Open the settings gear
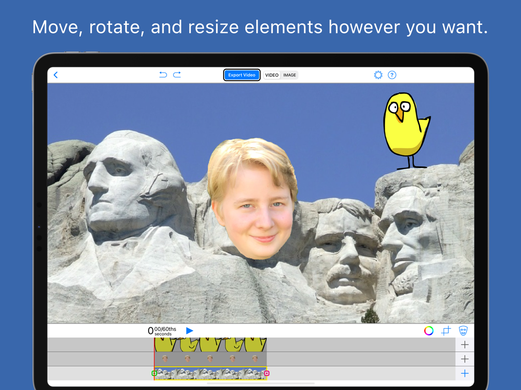Image resolution: width=521 pixels, height=390 pixels. click(378, 75)
